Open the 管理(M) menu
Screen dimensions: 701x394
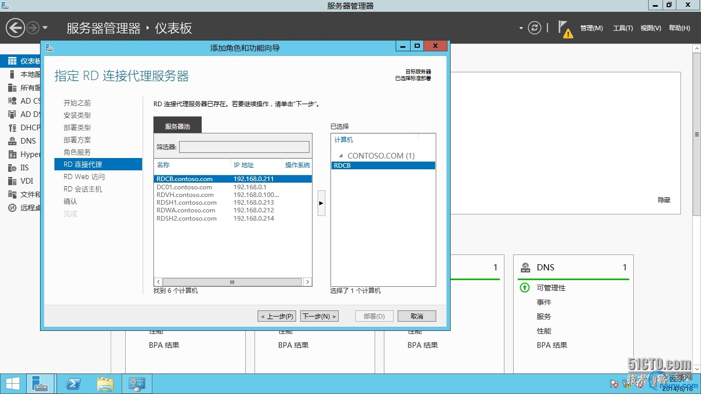coord(591,28)
